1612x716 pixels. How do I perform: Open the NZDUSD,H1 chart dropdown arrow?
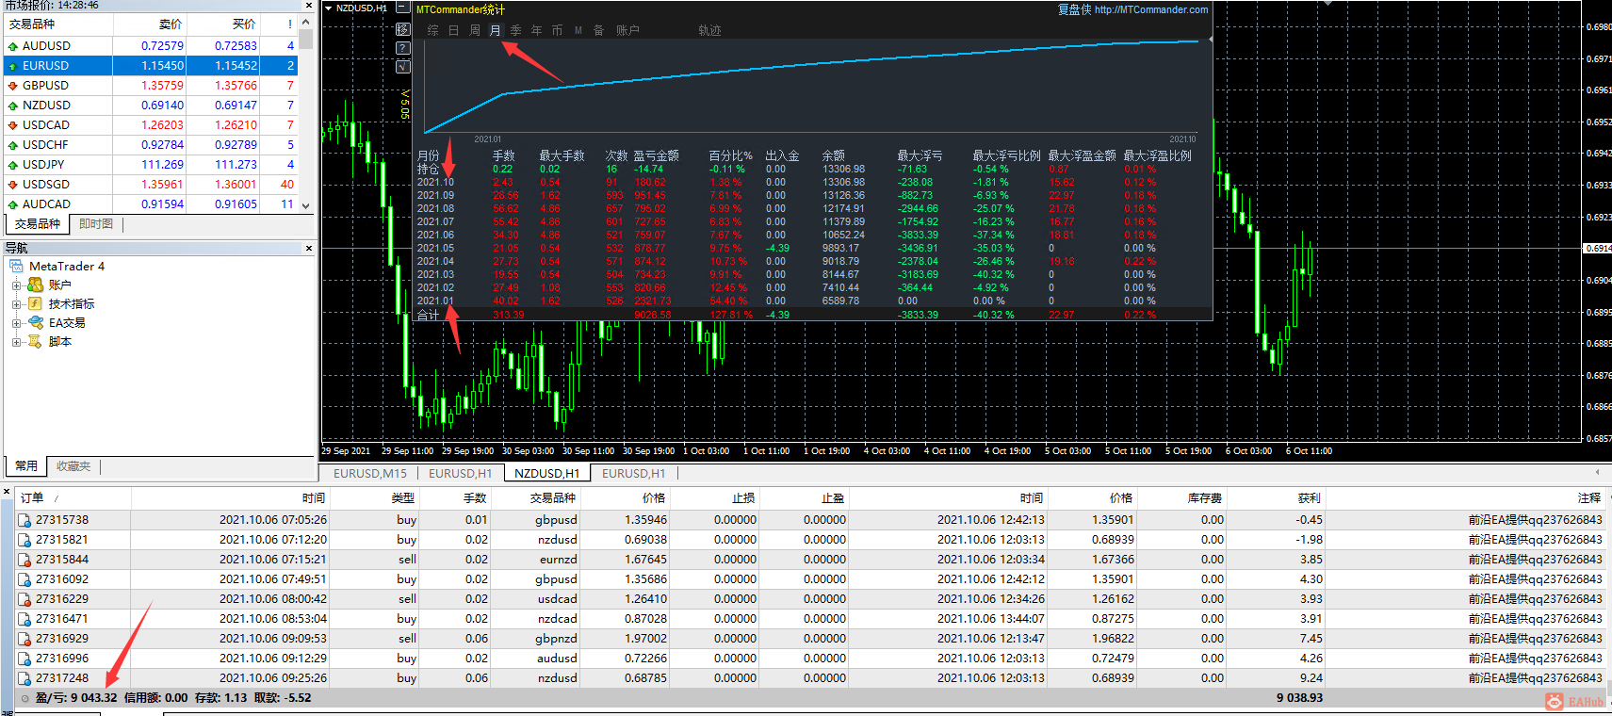click(328, 8)
